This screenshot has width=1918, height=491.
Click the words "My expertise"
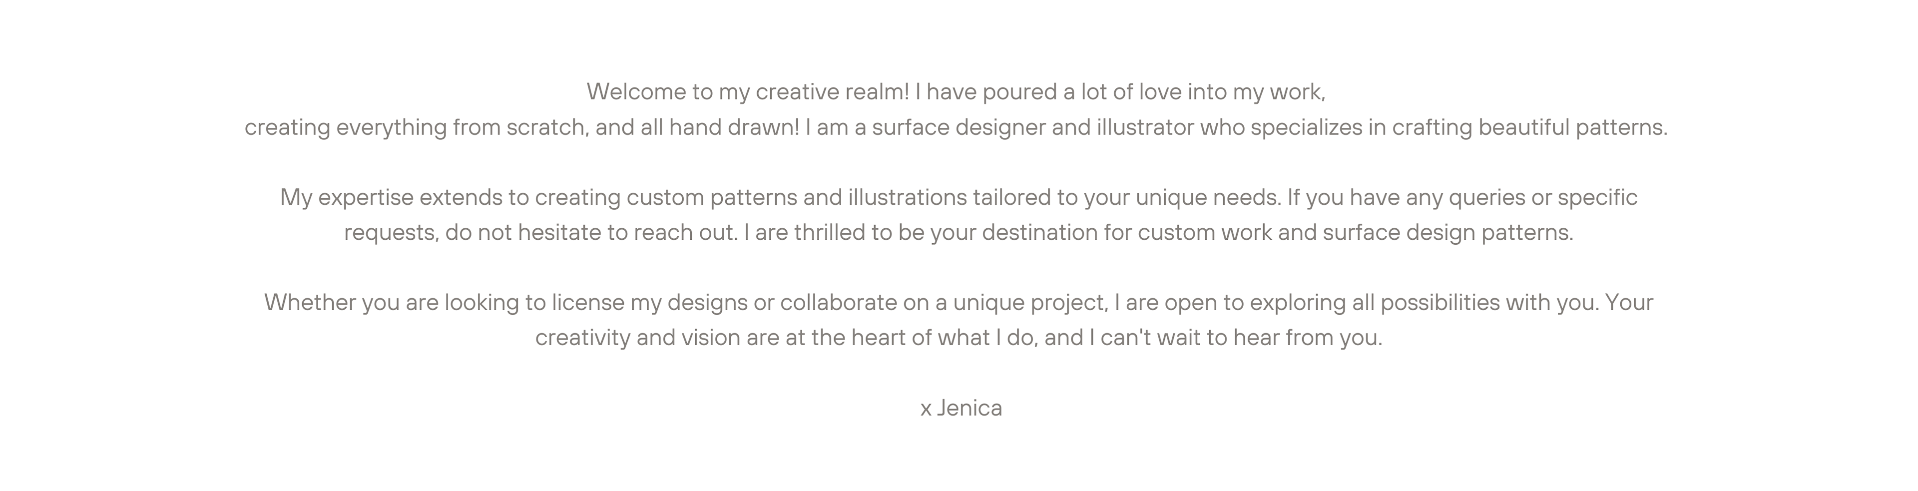[346, 197]
